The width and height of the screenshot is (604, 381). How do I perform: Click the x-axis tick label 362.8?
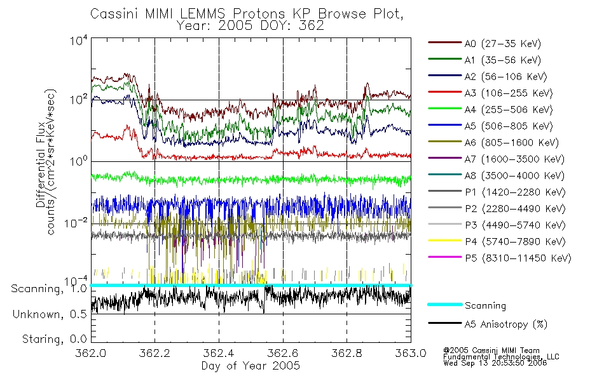[x=347, y=353]
